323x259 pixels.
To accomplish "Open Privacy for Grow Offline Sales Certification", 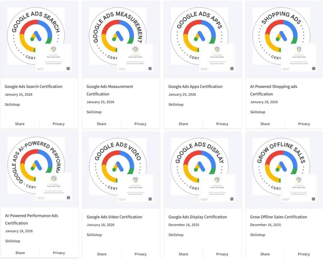I will 304,254.
